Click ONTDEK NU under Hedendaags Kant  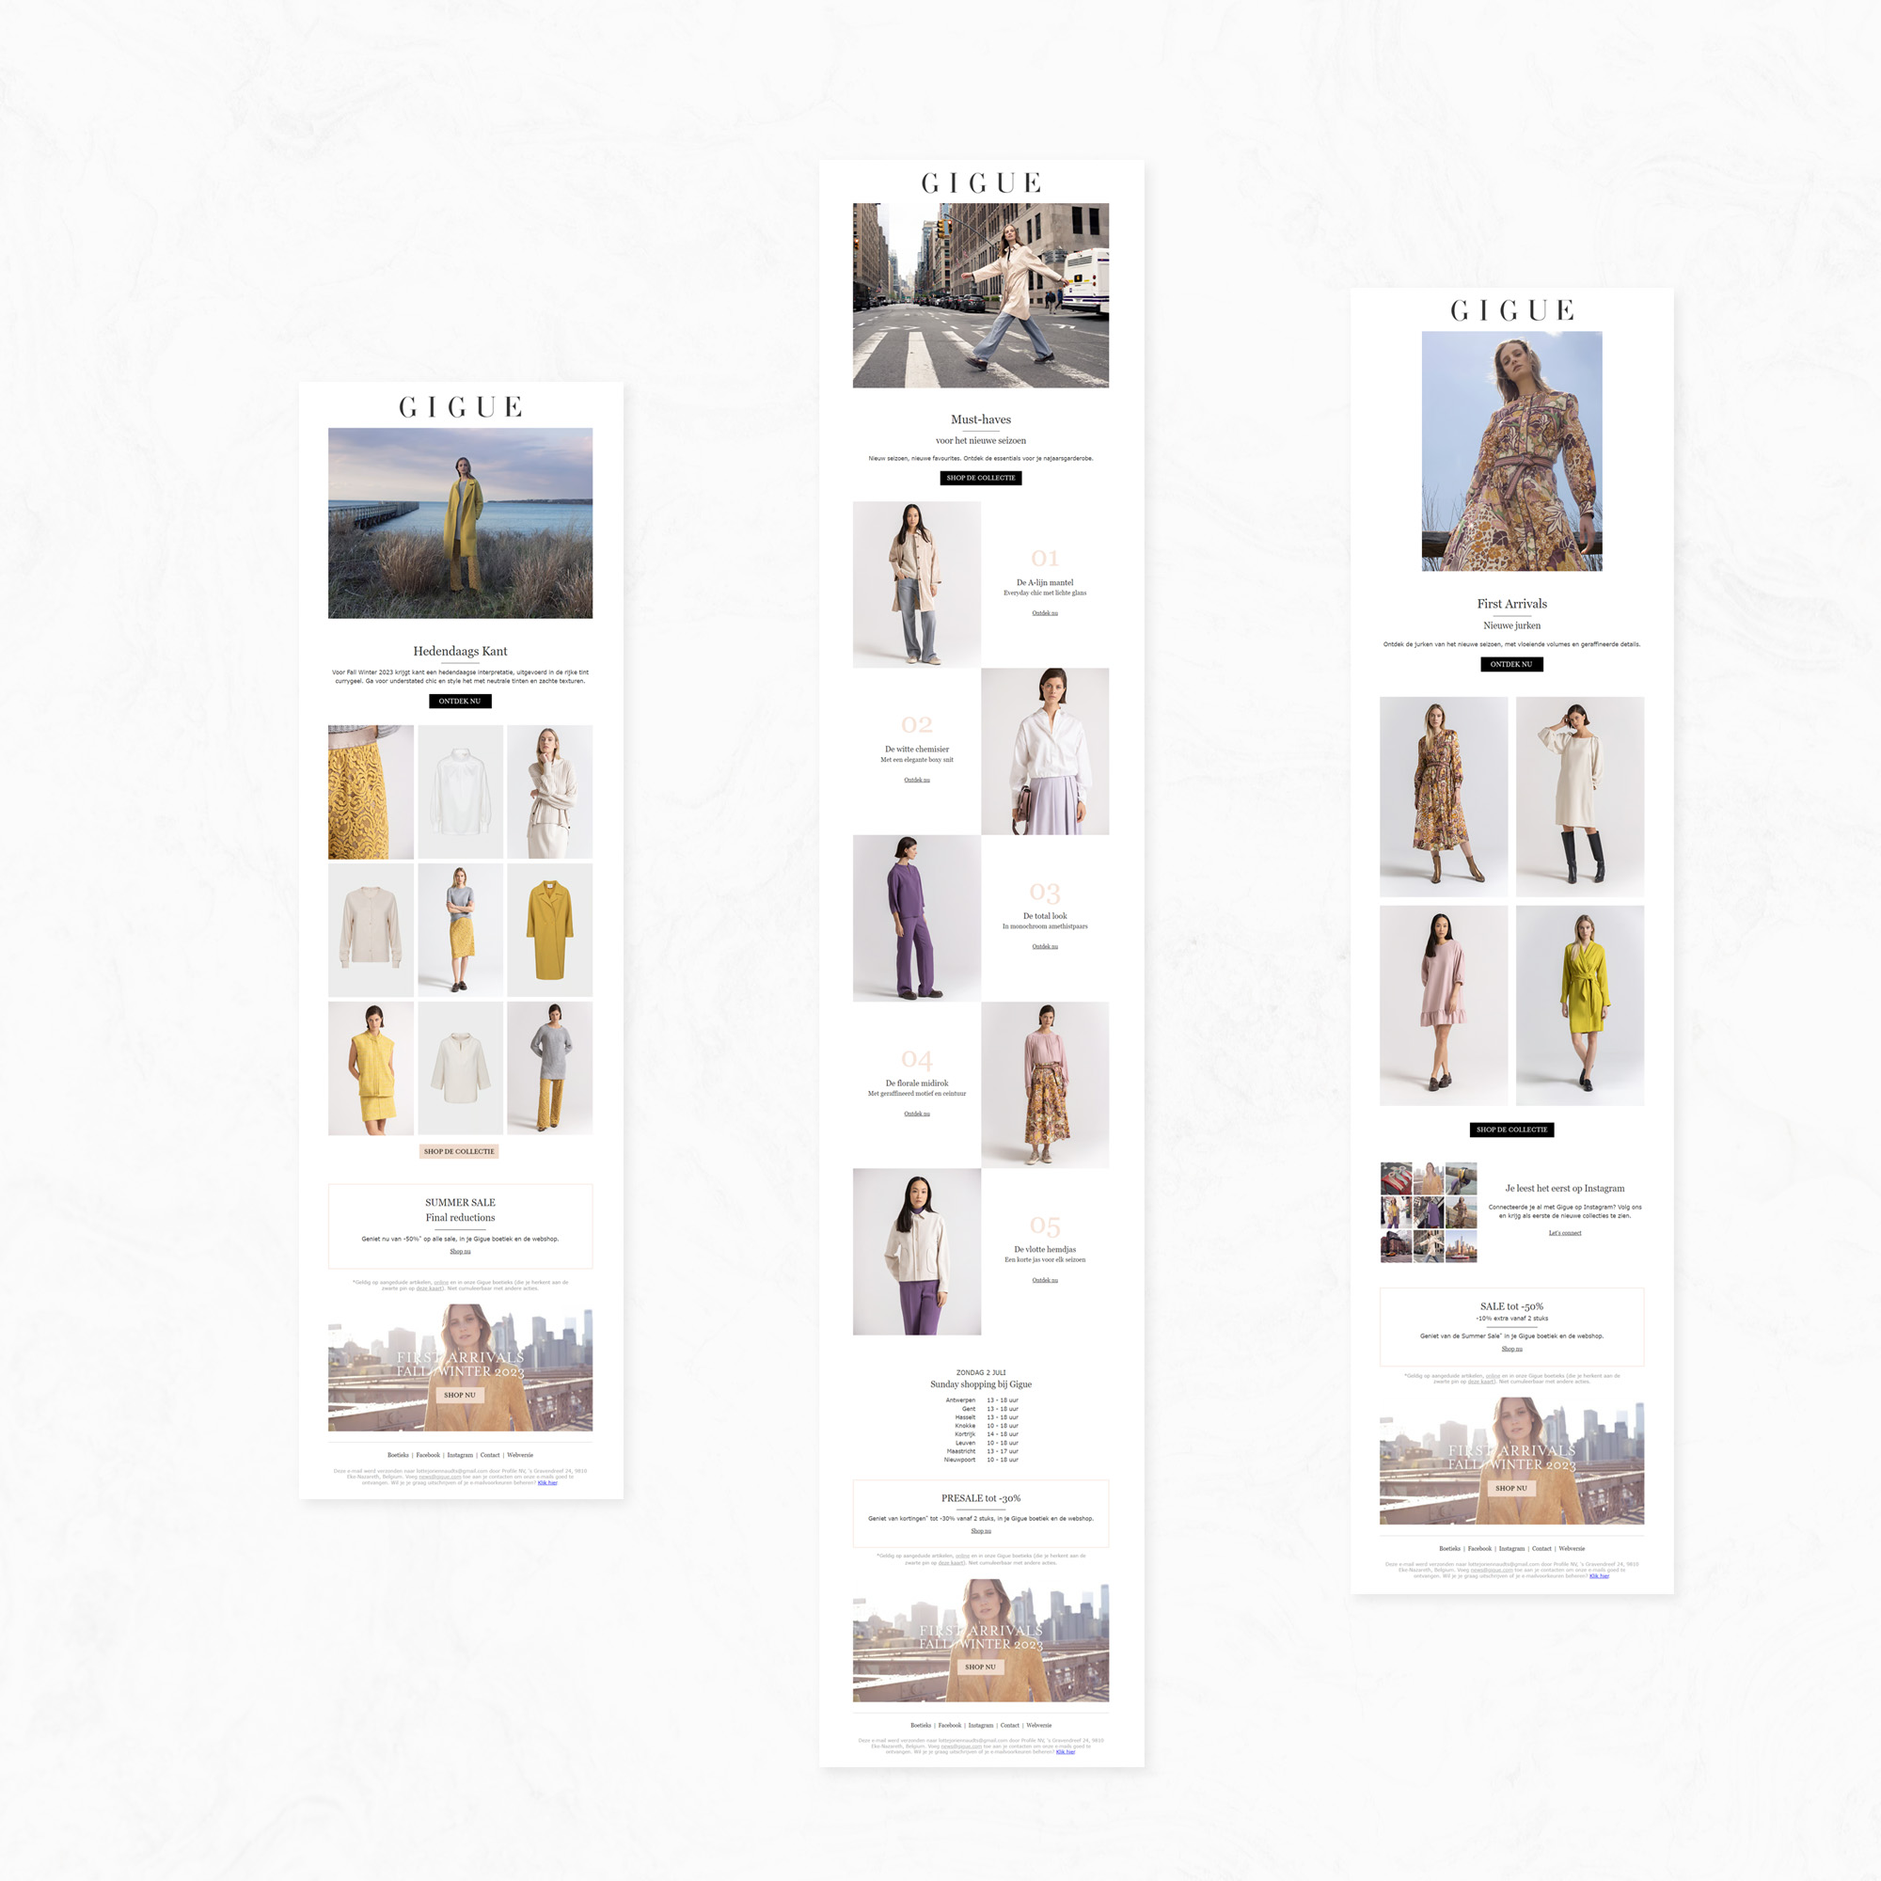click(460, 701)
